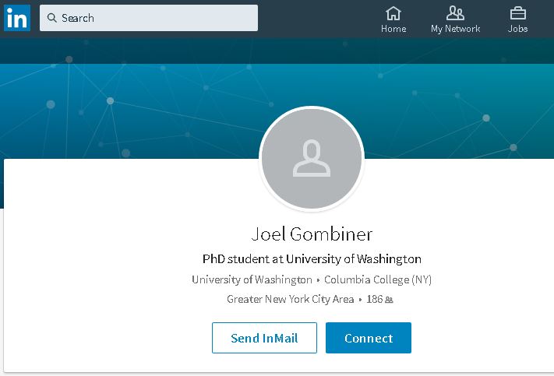554x376 pixels.
Task: Open University of Washington education link
Action: click(252, 279)
